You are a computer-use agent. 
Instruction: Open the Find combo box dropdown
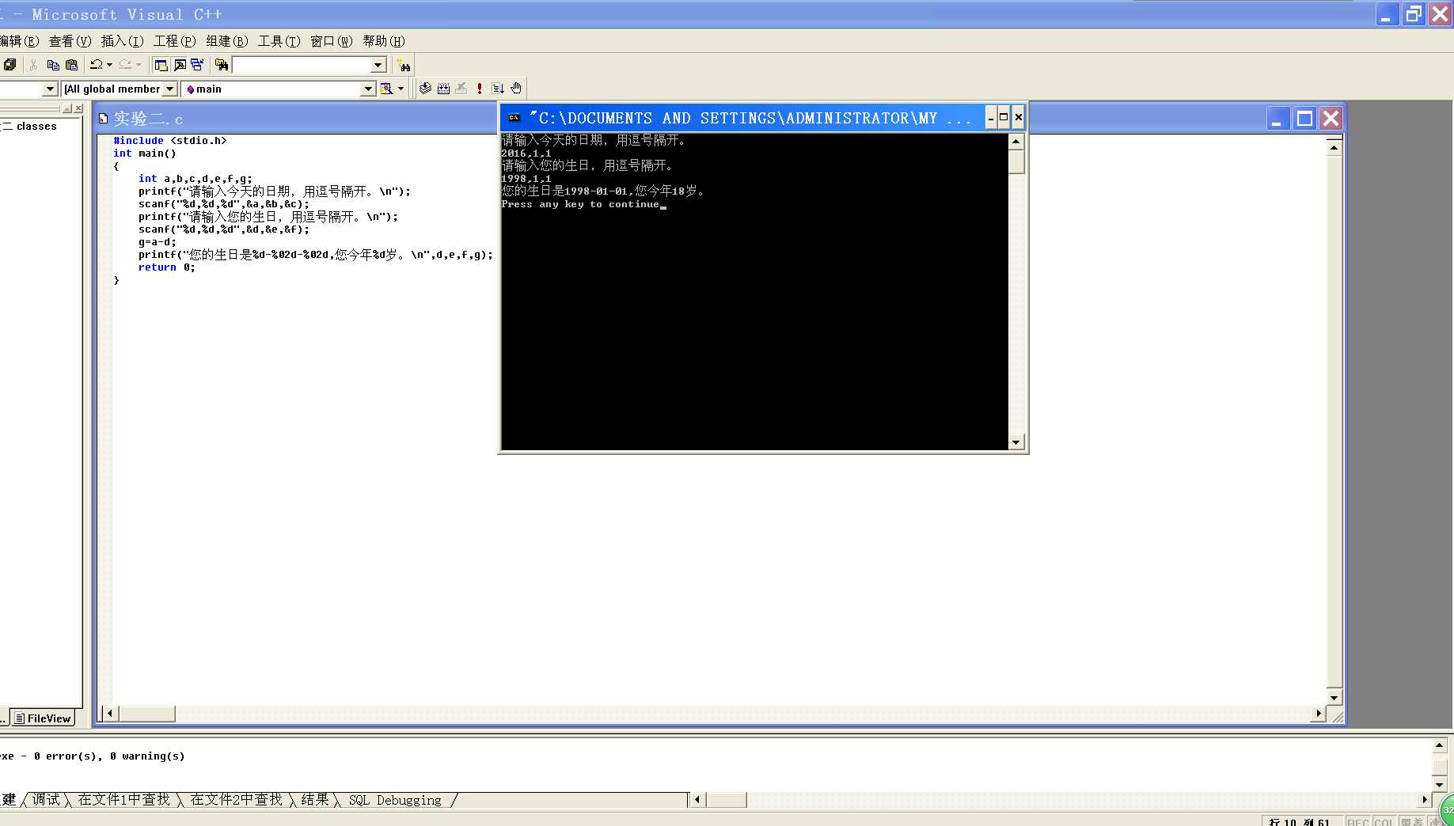tap(378, 65)
